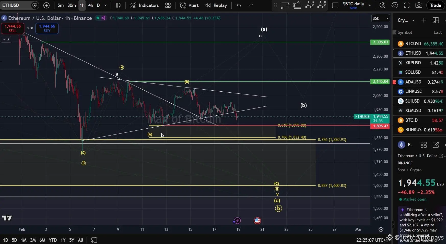Select the YTD date range

click(x=53, y=240)
